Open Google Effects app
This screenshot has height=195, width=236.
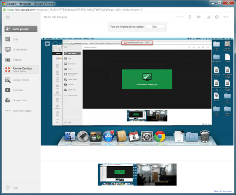pos(21,80)
